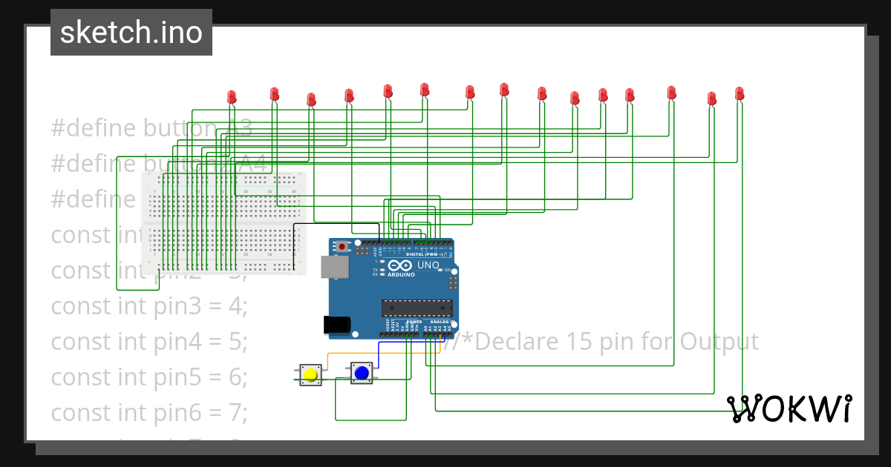Click the GND pin on the POWER header

407,334
